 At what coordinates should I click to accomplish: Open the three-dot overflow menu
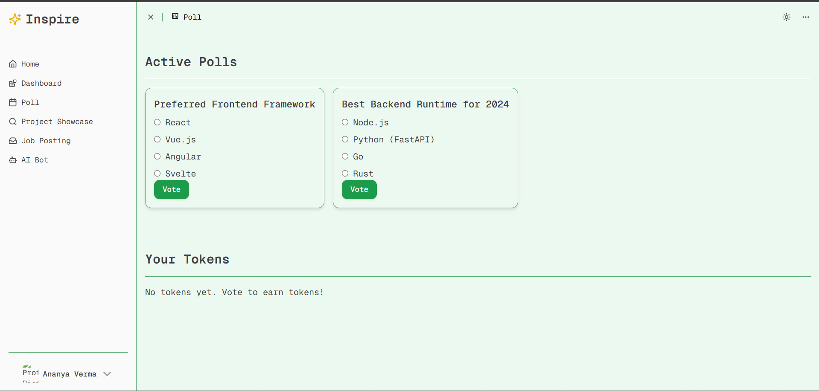tap(805, 17)
